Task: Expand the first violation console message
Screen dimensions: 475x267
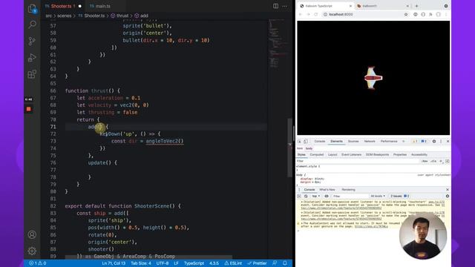Action: pyautogui.click(x=302, y=202)
